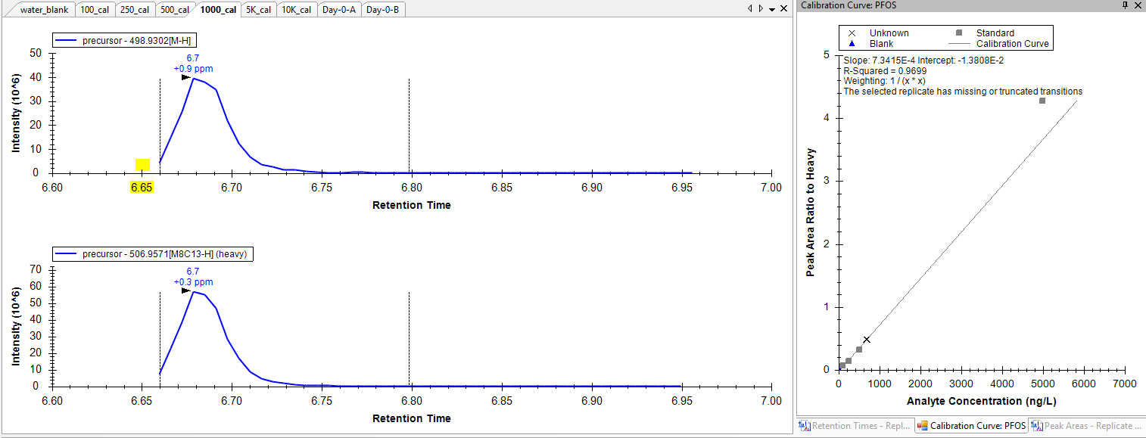The image size is (1146, 438).
Task: Switch to the Day-0-B replicate tab
Action: point(382,10)
